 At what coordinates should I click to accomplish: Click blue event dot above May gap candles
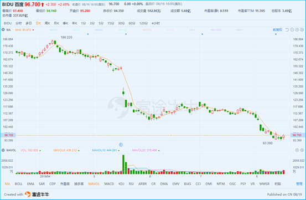[x=126, y=34]
